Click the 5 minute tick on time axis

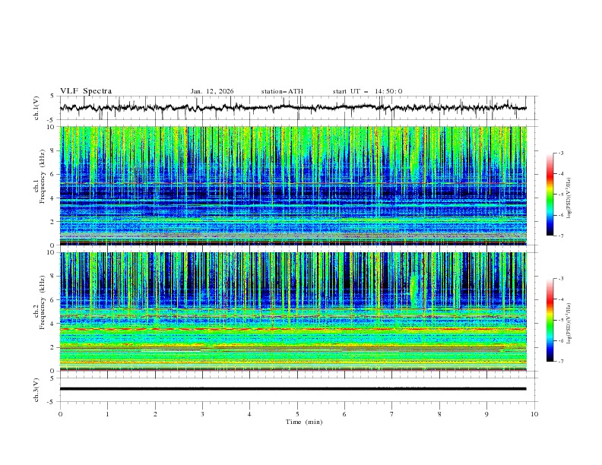tap(297, 414)
